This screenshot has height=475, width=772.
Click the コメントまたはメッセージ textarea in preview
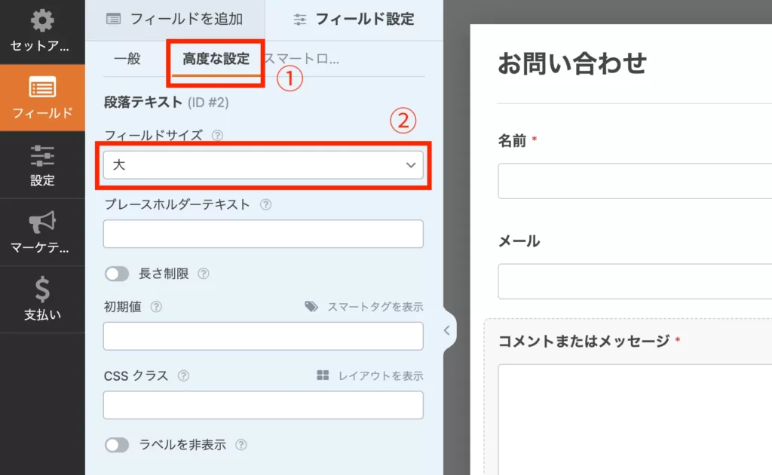tap(635, 419)
